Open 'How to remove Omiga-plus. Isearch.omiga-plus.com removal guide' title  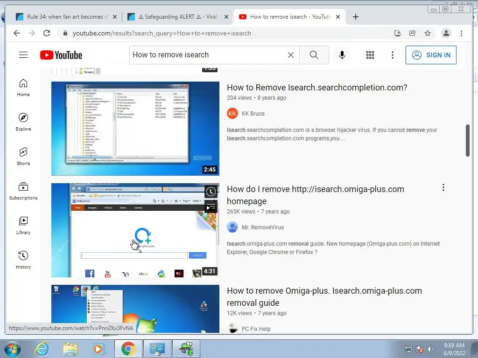(x=324, y=297)
